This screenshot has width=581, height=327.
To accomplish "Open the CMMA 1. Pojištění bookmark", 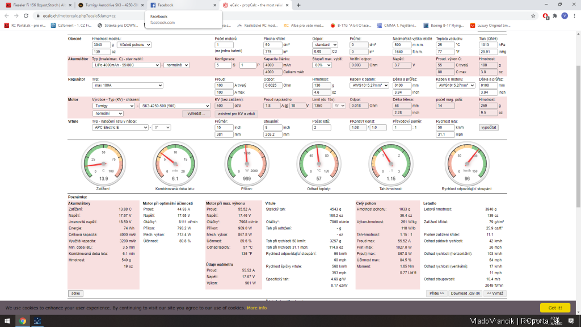I will pyautogui.click(x=397, y=26).
